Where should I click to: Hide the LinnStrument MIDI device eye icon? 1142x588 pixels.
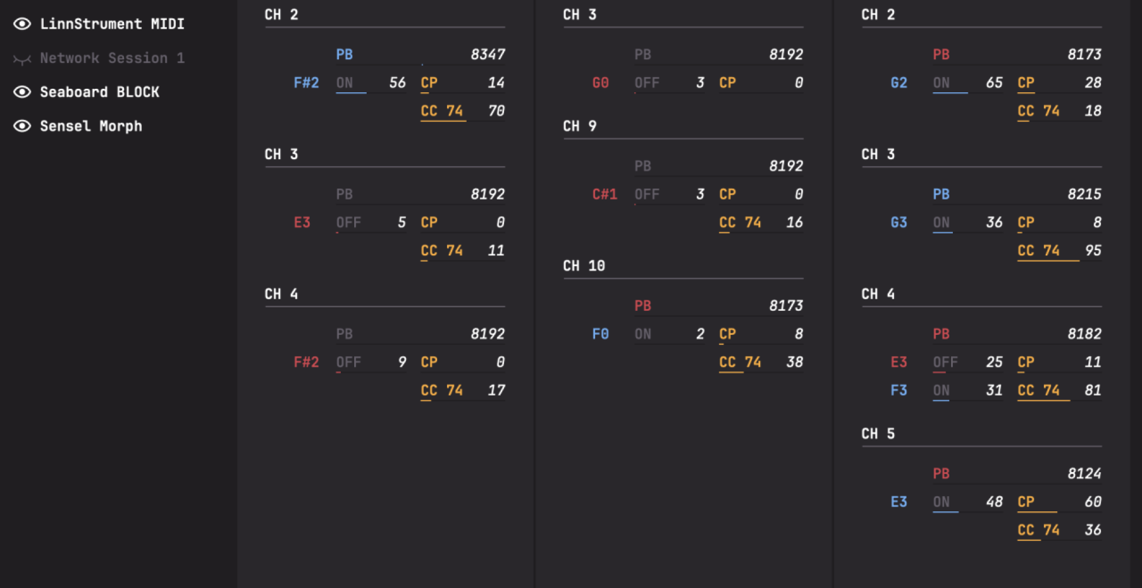[22, 24]
